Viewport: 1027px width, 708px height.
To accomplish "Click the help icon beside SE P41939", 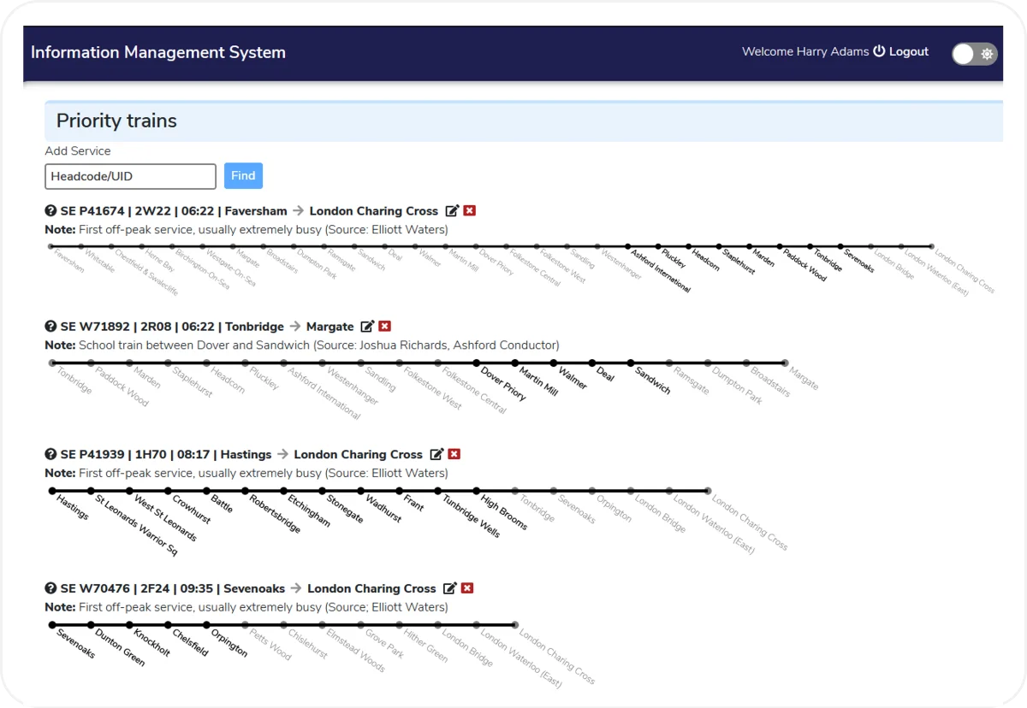I will (50, 455).
